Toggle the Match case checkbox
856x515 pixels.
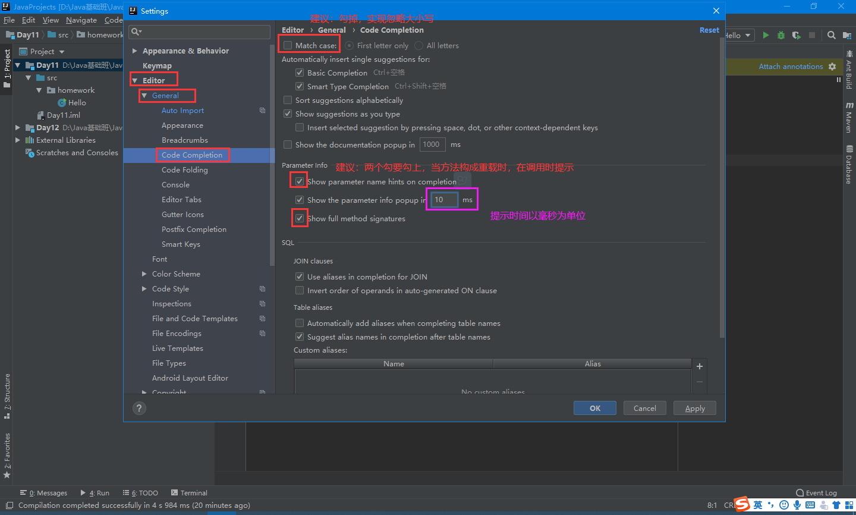(x=288, y=45)
